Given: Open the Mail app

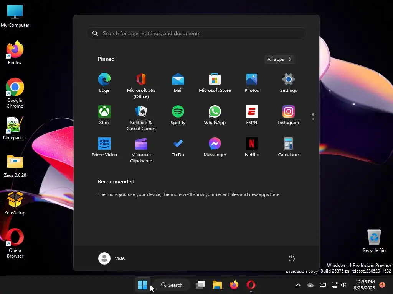Looking at the screenshot, I should point(178,83).
